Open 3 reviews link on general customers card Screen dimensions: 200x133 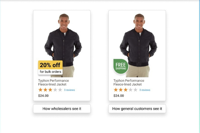[145, 90]
